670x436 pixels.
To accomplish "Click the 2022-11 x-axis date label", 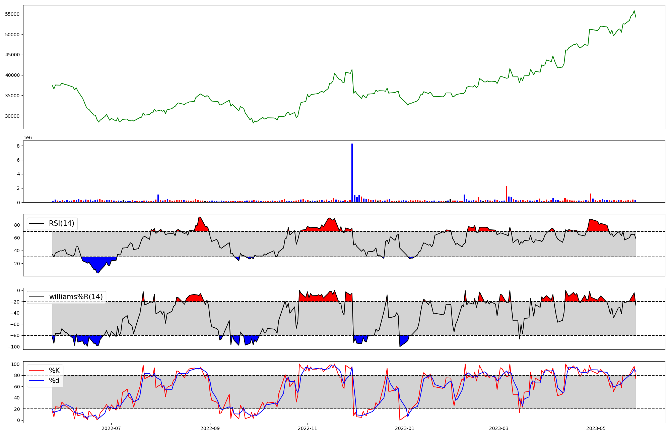I will tap(308, 428).
